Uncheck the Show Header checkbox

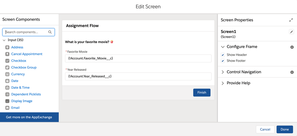pos(223,55)
